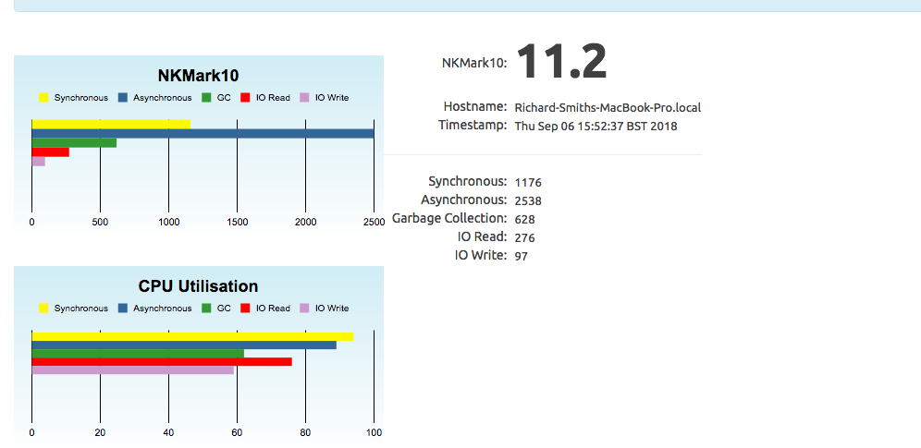Click yellow Synchronous swatch in CPU Utilisation legend

tap(43, 309)
